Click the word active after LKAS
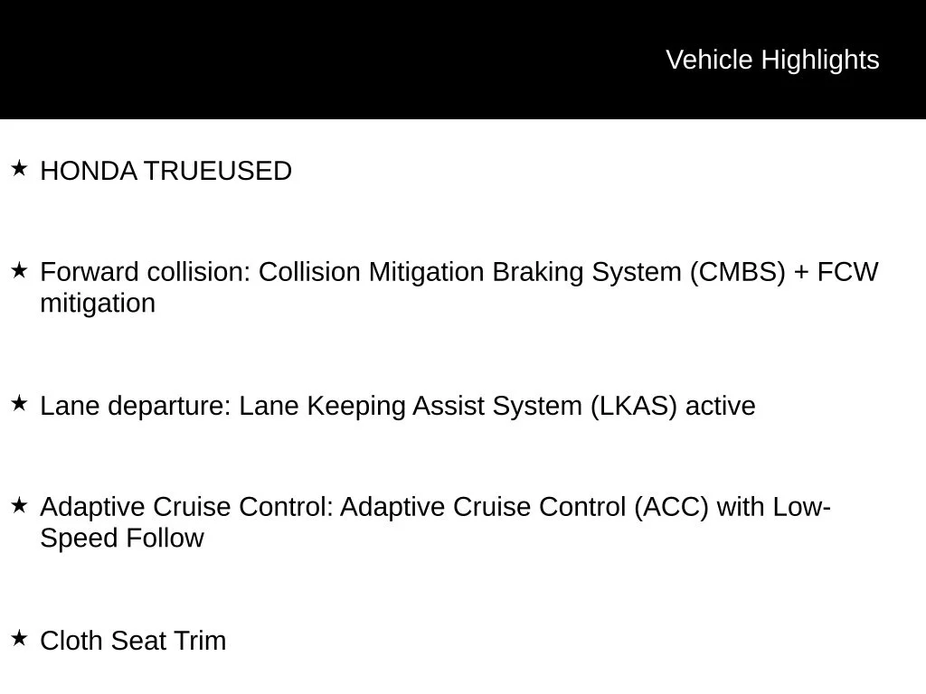 [721, 406]
